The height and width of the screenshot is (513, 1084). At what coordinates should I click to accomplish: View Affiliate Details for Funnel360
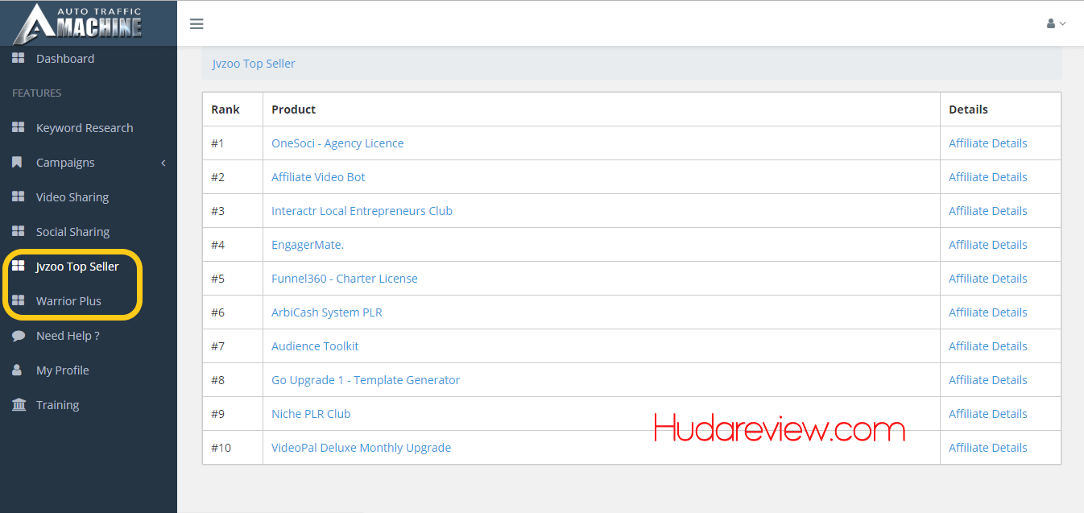point(988,279)
